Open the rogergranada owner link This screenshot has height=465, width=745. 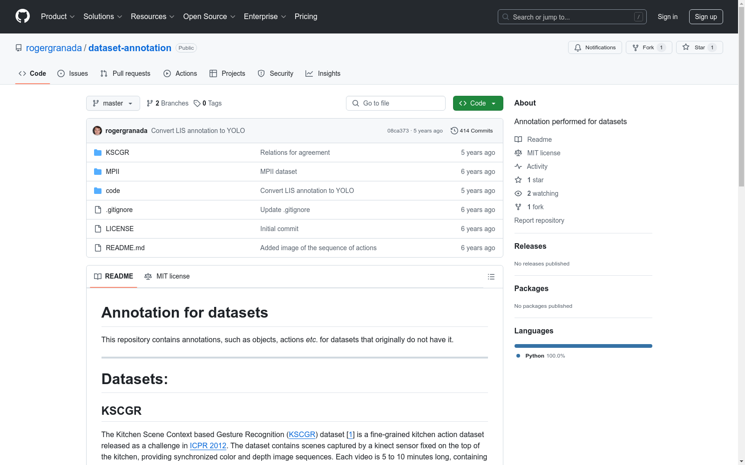pos(54,48)
